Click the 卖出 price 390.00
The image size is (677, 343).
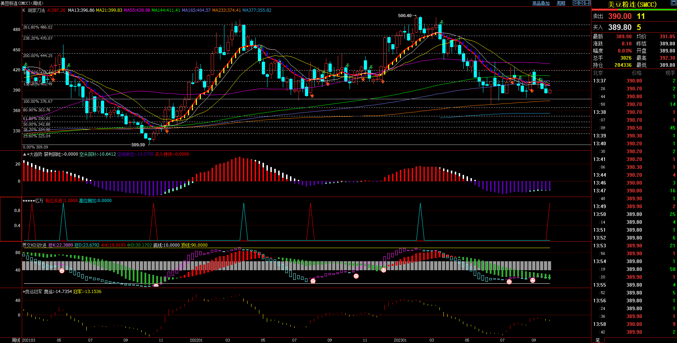[620, 16]
